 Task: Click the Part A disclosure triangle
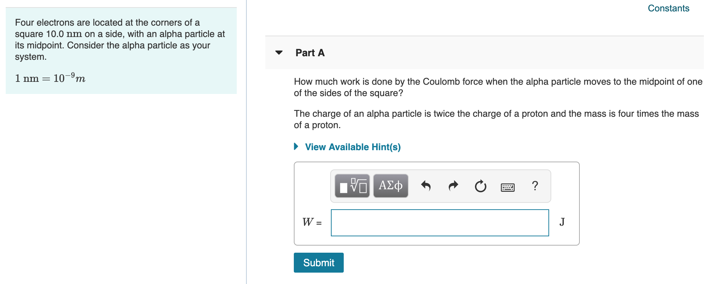point(280,53)
